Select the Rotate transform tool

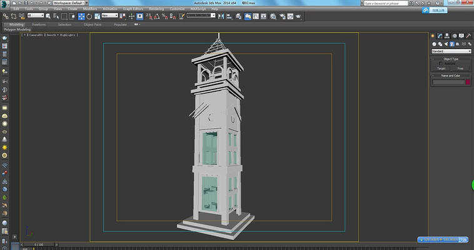89,16
